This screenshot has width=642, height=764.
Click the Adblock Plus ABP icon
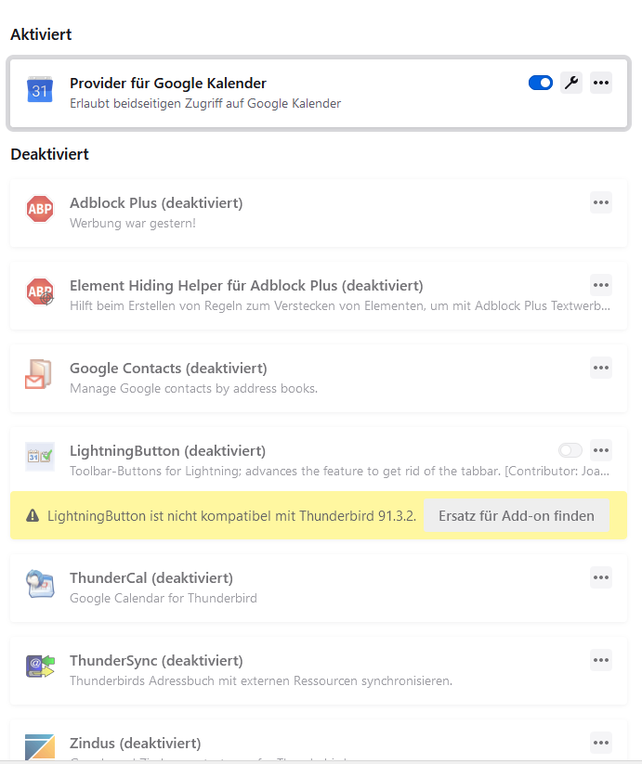click(40, 210)
